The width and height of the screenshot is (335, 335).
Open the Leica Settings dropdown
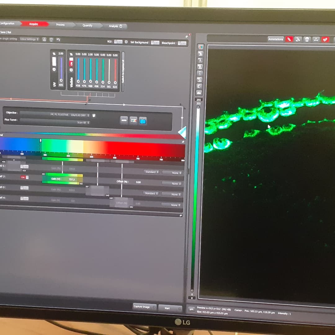[29, 39]
